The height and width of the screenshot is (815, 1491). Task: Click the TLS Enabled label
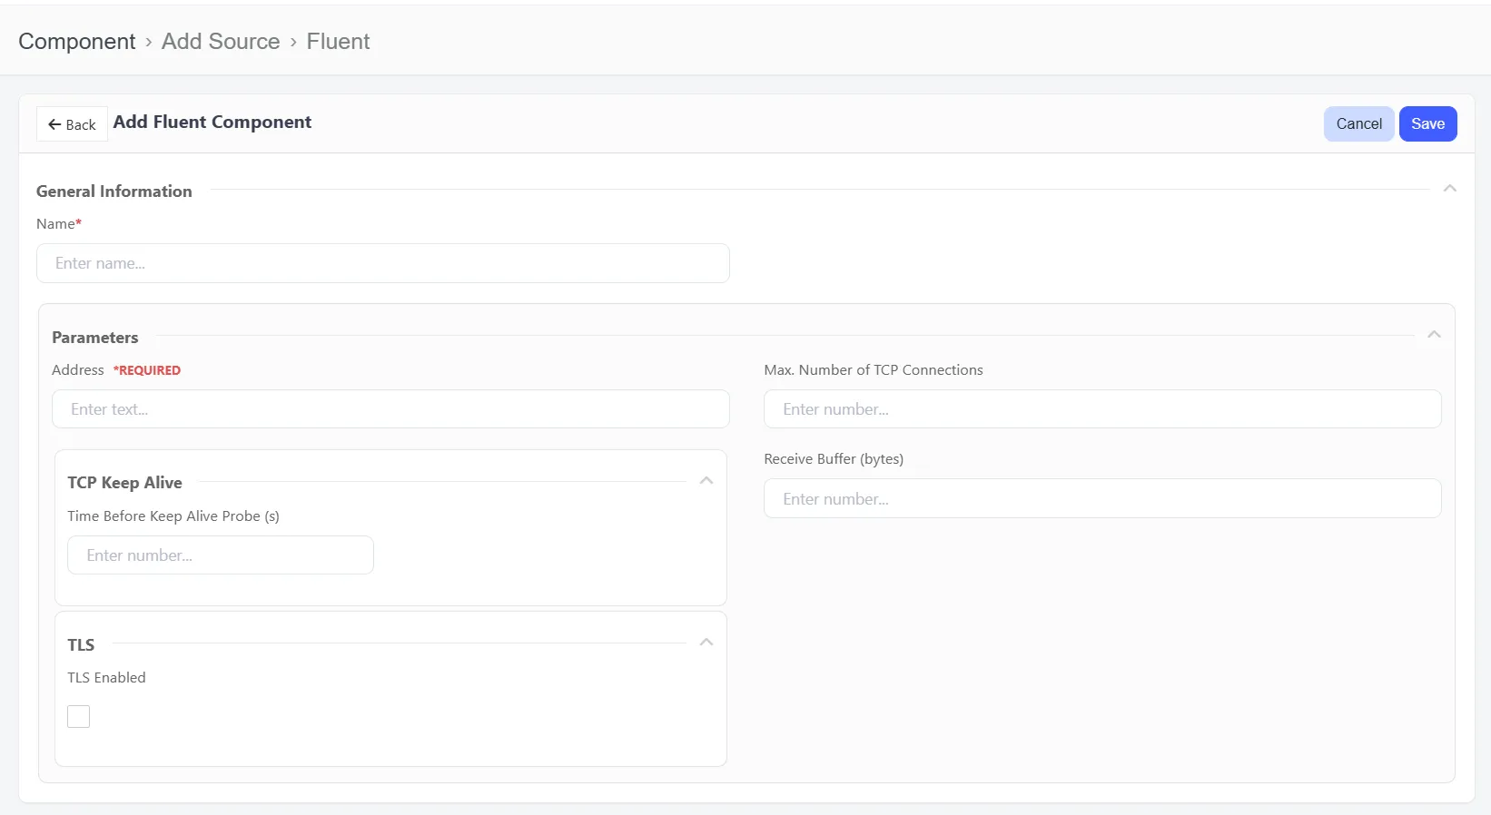pyautogui.click(x=106, y=678)
